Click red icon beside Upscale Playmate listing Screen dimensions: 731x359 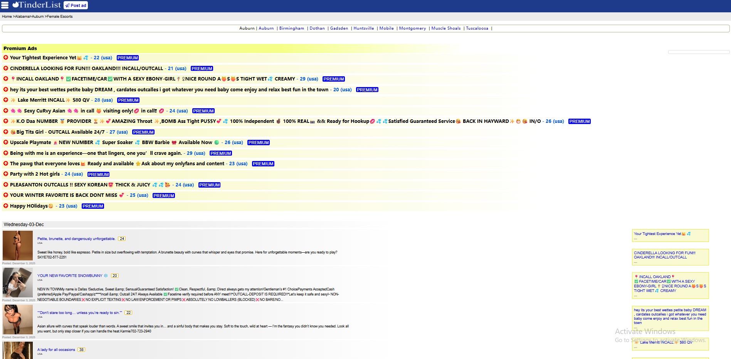tap(6, 142)
